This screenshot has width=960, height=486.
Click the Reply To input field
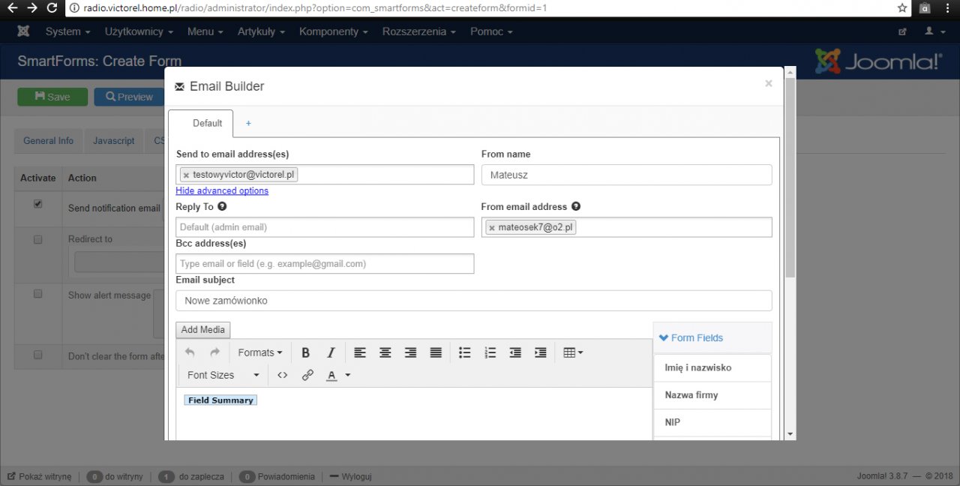pos(325,227)
